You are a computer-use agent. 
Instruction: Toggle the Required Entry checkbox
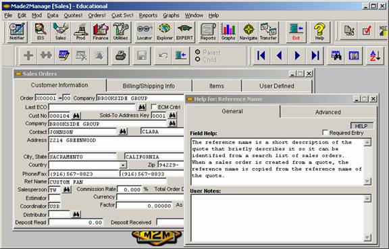click(325, 132)
